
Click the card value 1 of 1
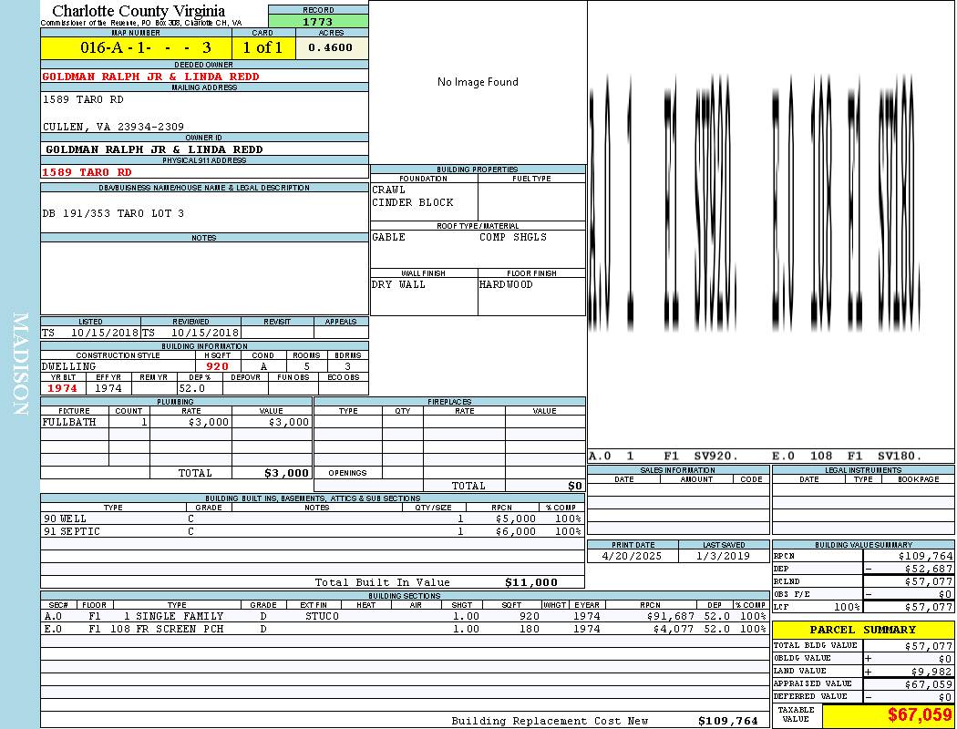tap(263, 47)
